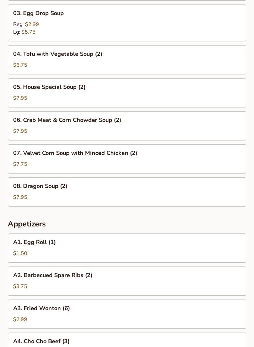Click the $3.75 spare ribs price
The height and width of the screenshot is (347, 254).
coord(20,286)
